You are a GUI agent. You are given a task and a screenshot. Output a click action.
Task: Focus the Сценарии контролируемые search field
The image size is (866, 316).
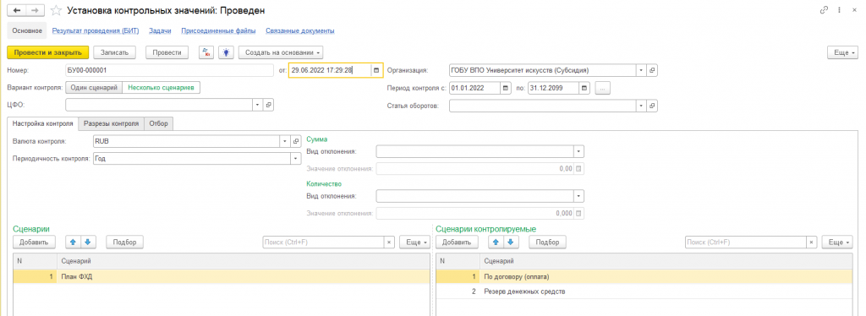(746, 242)
